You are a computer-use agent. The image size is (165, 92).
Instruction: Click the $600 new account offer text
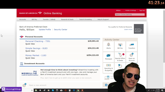(x=66, y=78)
